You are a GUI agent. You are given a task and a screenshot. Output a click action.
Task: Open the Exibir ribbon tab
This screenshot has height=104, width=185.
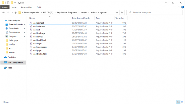tap(39, 7)
